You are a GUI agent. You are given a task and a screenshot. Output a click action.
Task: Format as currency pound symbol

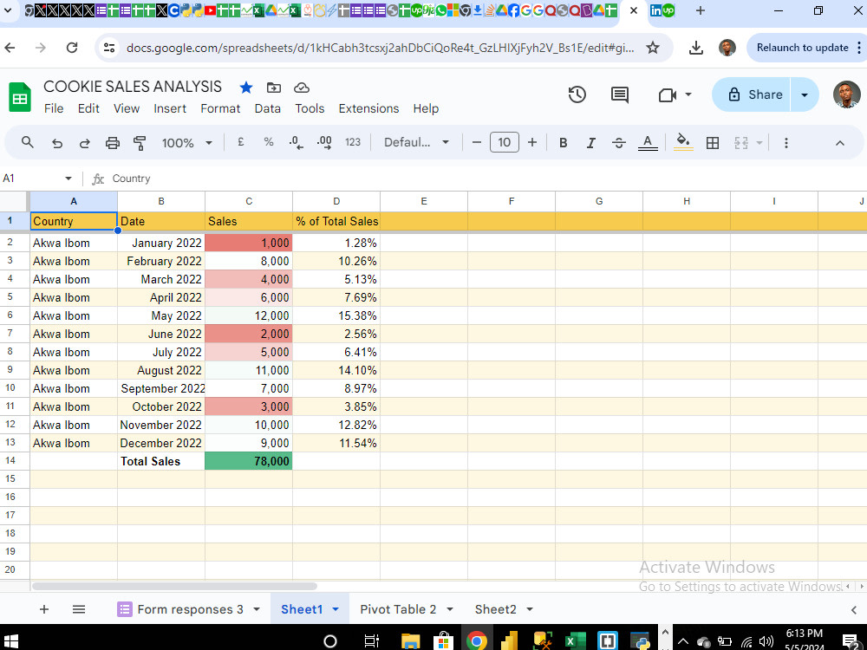[240, 142]
